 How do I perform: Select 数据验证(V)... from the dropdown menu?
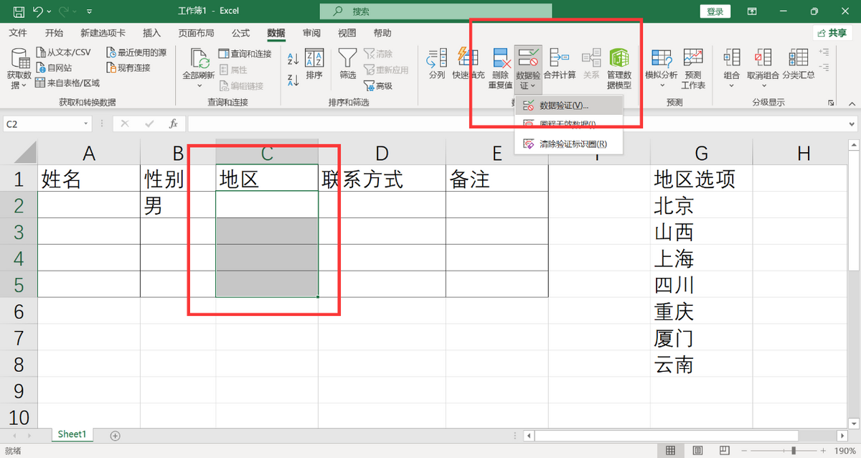(x=569, y=106)
